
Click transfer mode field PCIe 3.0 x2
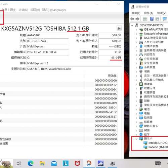tap(48, 52)
